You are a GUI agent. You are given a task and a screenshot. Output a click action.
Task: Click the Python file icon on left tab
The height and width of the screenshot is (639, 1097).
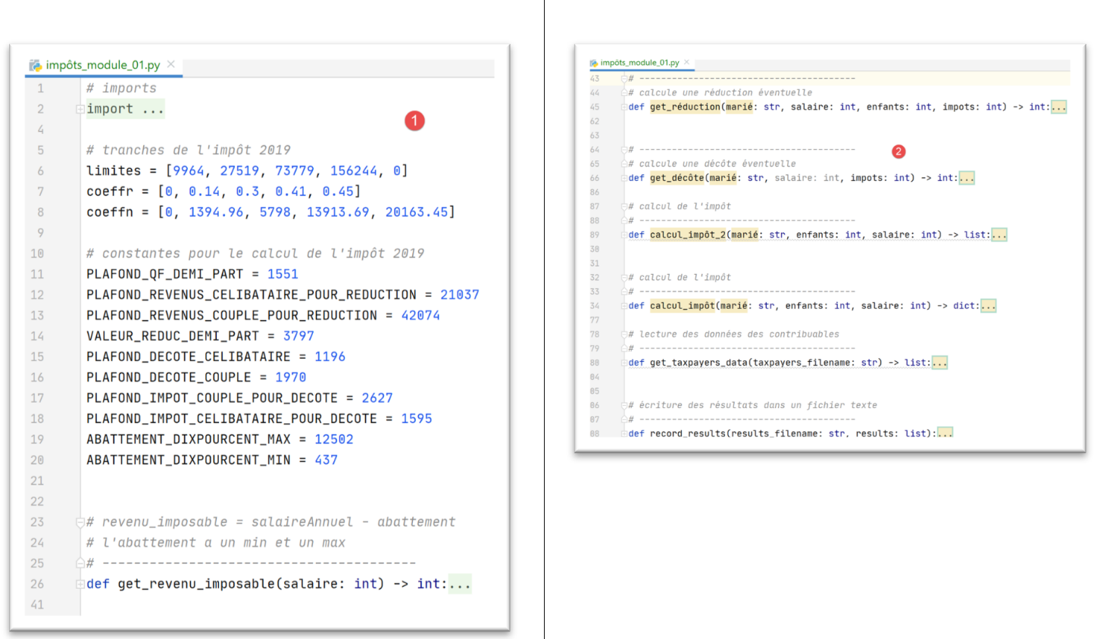pos(35,66)
